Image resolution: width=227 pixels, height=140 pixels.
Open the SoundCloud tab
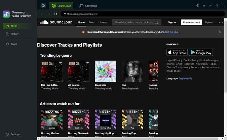61,6
